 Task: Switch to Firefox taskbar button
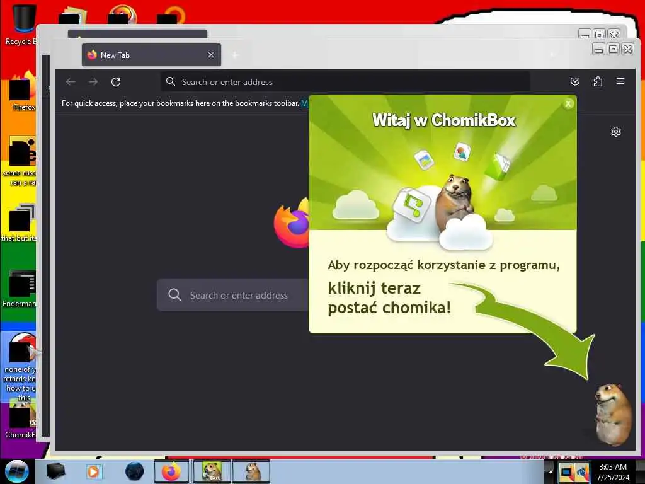click(171, 471)
